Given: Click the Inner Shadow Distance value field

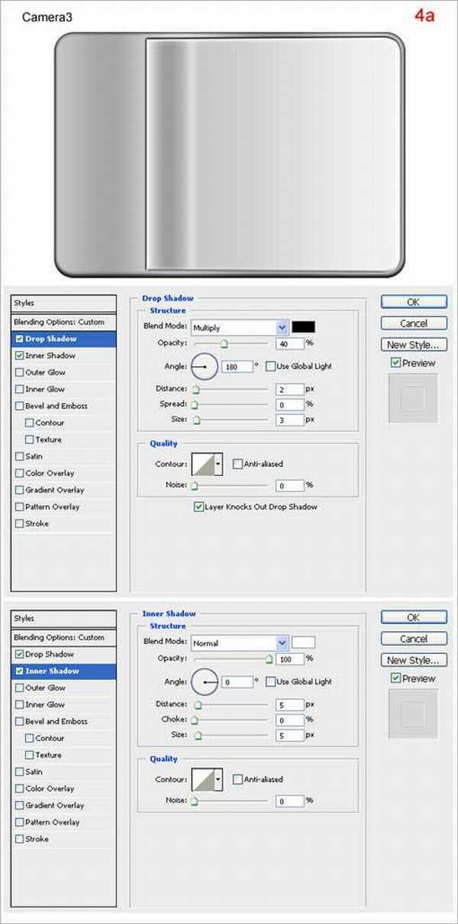Looking at the screenshot, I should pos(289,705).
